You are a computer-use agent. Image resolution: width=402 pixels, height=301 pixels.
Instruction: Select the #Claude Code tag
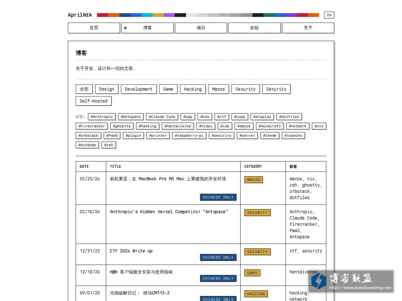click(162, 117)
